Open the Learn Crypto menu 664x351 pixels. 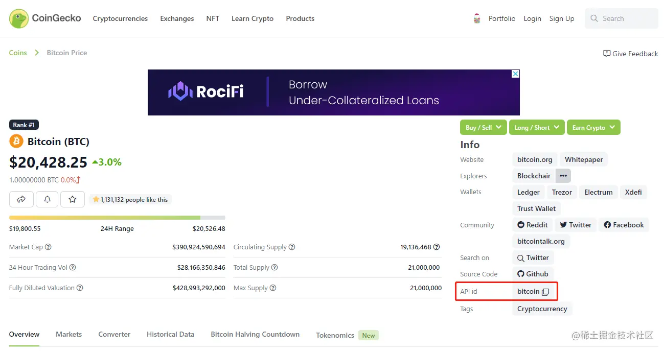point(253,18)
